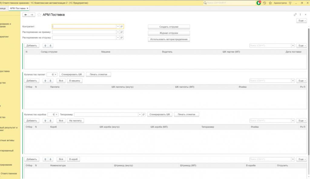310x179 pixels.
Task: Open Еще menu of items table
Action: click(302, 159)
